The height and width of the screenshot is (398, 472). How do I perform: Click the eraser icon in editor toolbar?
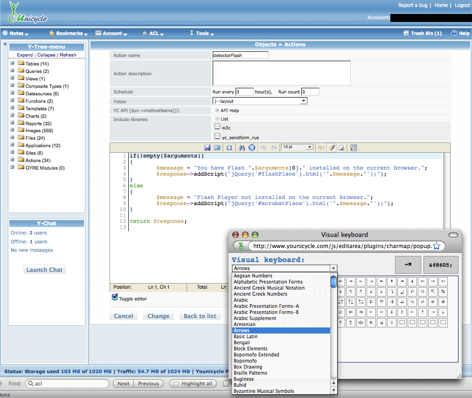(341, 148)
